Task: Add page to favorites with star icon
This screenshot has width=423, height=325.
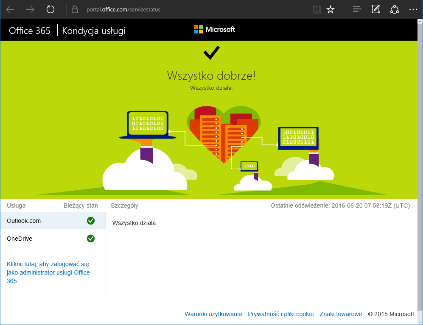Action: 330,10
